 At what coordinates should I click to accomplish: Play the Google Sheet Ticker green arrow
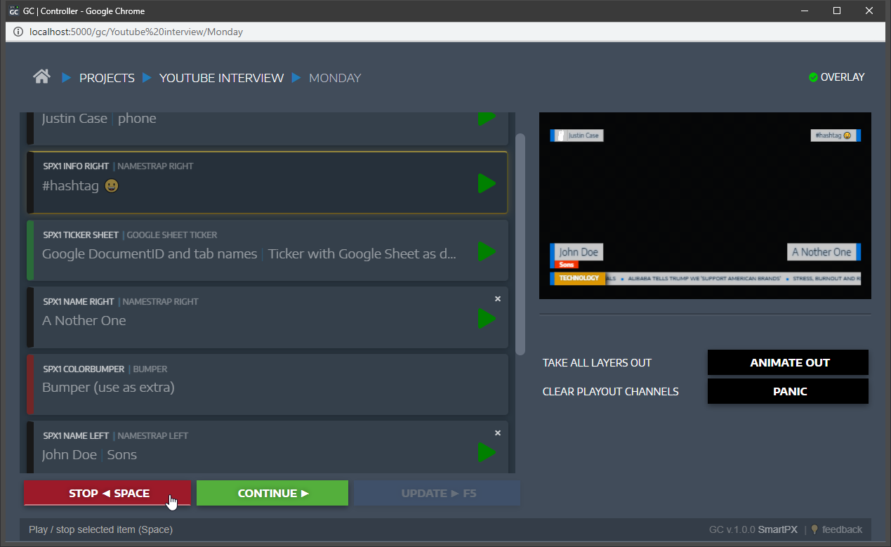487,251
